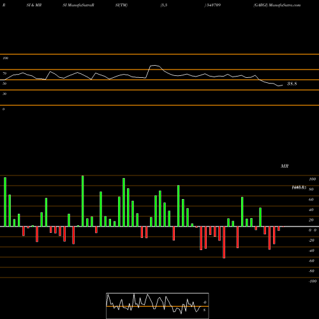Screen dimensions: 319x319
Task: Click the 70 label on RSI axis
Action: pos(4,73)
